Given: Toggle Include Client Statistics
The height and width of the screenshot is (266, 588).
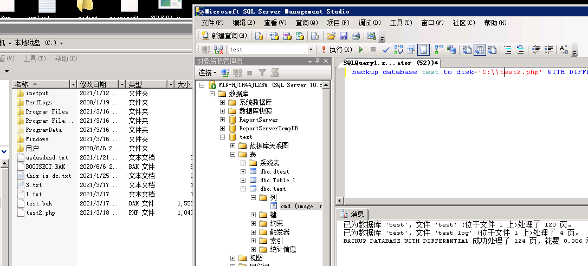Looking at the screenshot, I should (x=451, y=49).
